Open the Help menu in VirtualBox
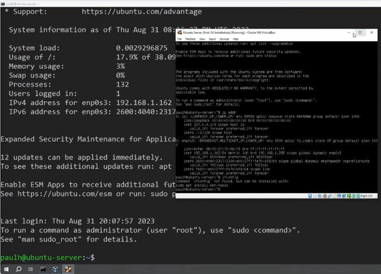This screenshot has height=274, width=381. 235,39
